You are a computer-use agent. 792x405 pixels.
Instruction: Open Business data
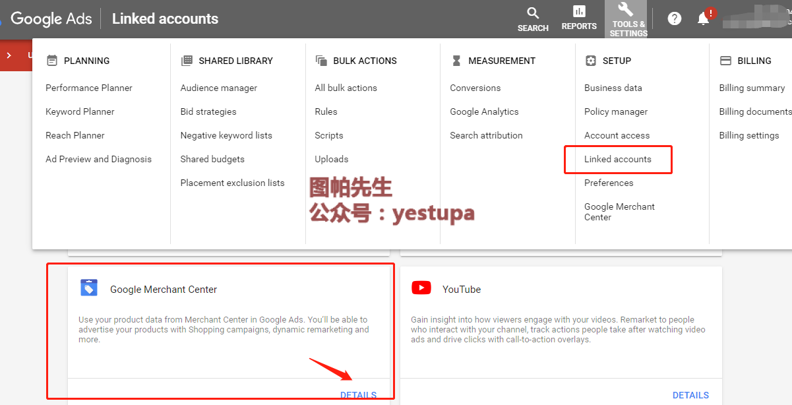click(613, 88)
